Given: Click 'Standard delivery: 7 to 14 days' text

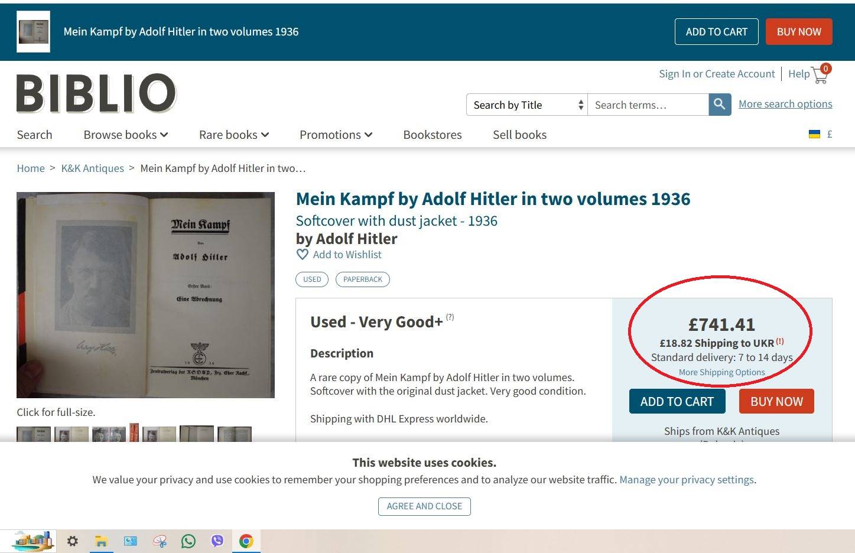Looking at the screenshot, I should (x=721, y=357).
